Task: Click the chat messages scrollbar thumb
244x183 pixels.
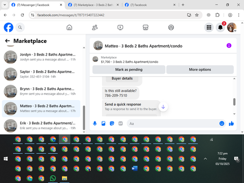Action: pos(234,102)
